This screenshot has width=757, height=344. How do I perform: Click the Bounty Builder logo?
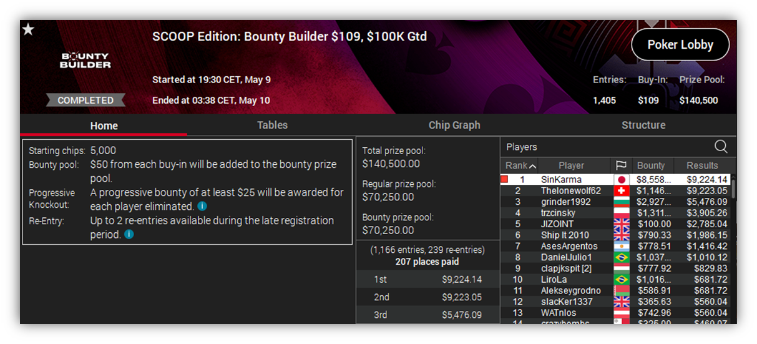pos(85,61)
